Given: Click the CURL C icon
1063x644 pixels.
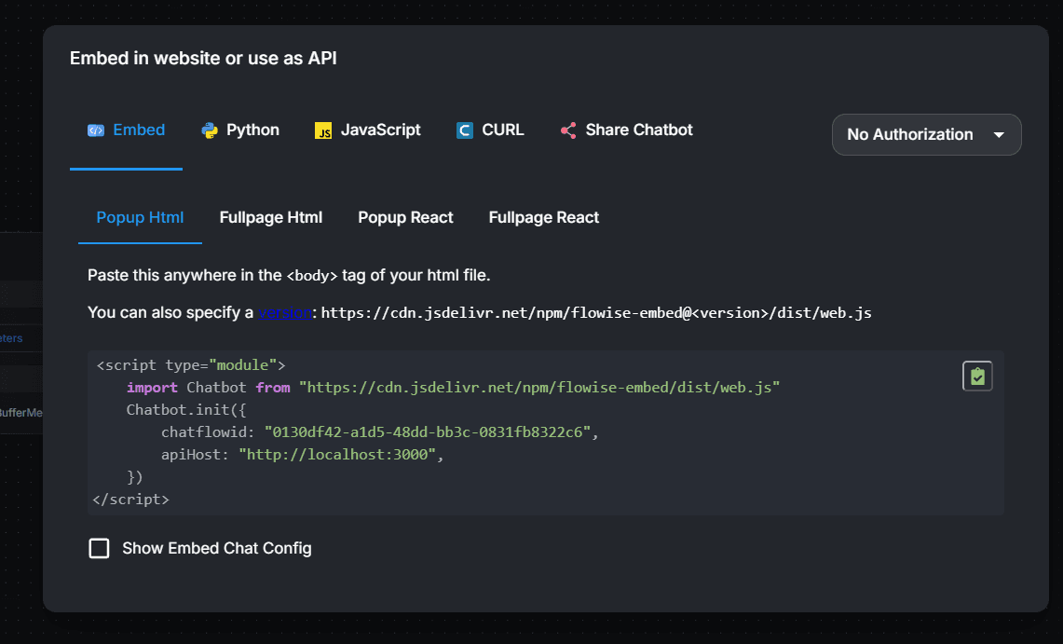Looking at the screenshot, I should click(464, 130).
